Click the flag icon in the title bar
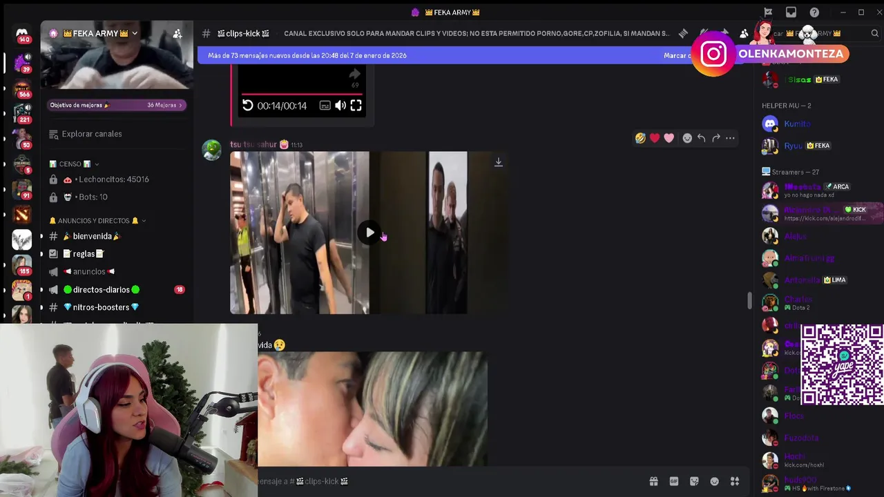The width and height of the screenshot is (884, 497). pos(768,12)
